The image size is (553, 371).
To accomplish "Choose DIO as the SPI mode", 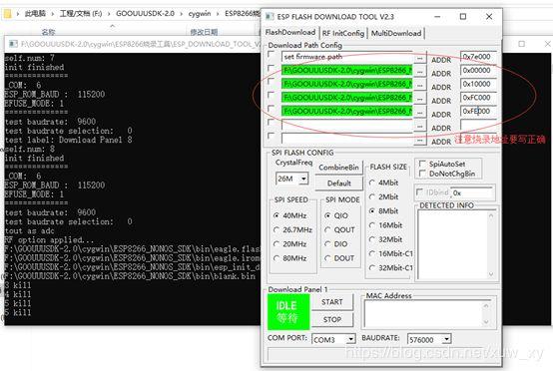I will [x=328, y=243].
